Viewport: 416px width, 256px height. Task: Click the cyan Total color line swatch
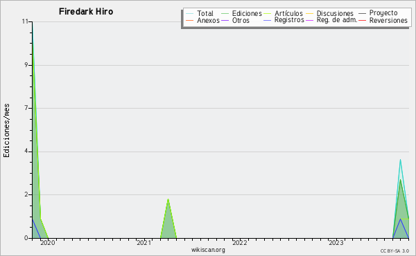tap(190, 14)
